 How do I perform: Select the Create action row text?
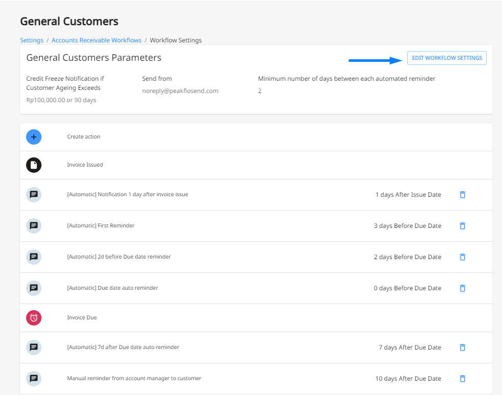point(83,137)
